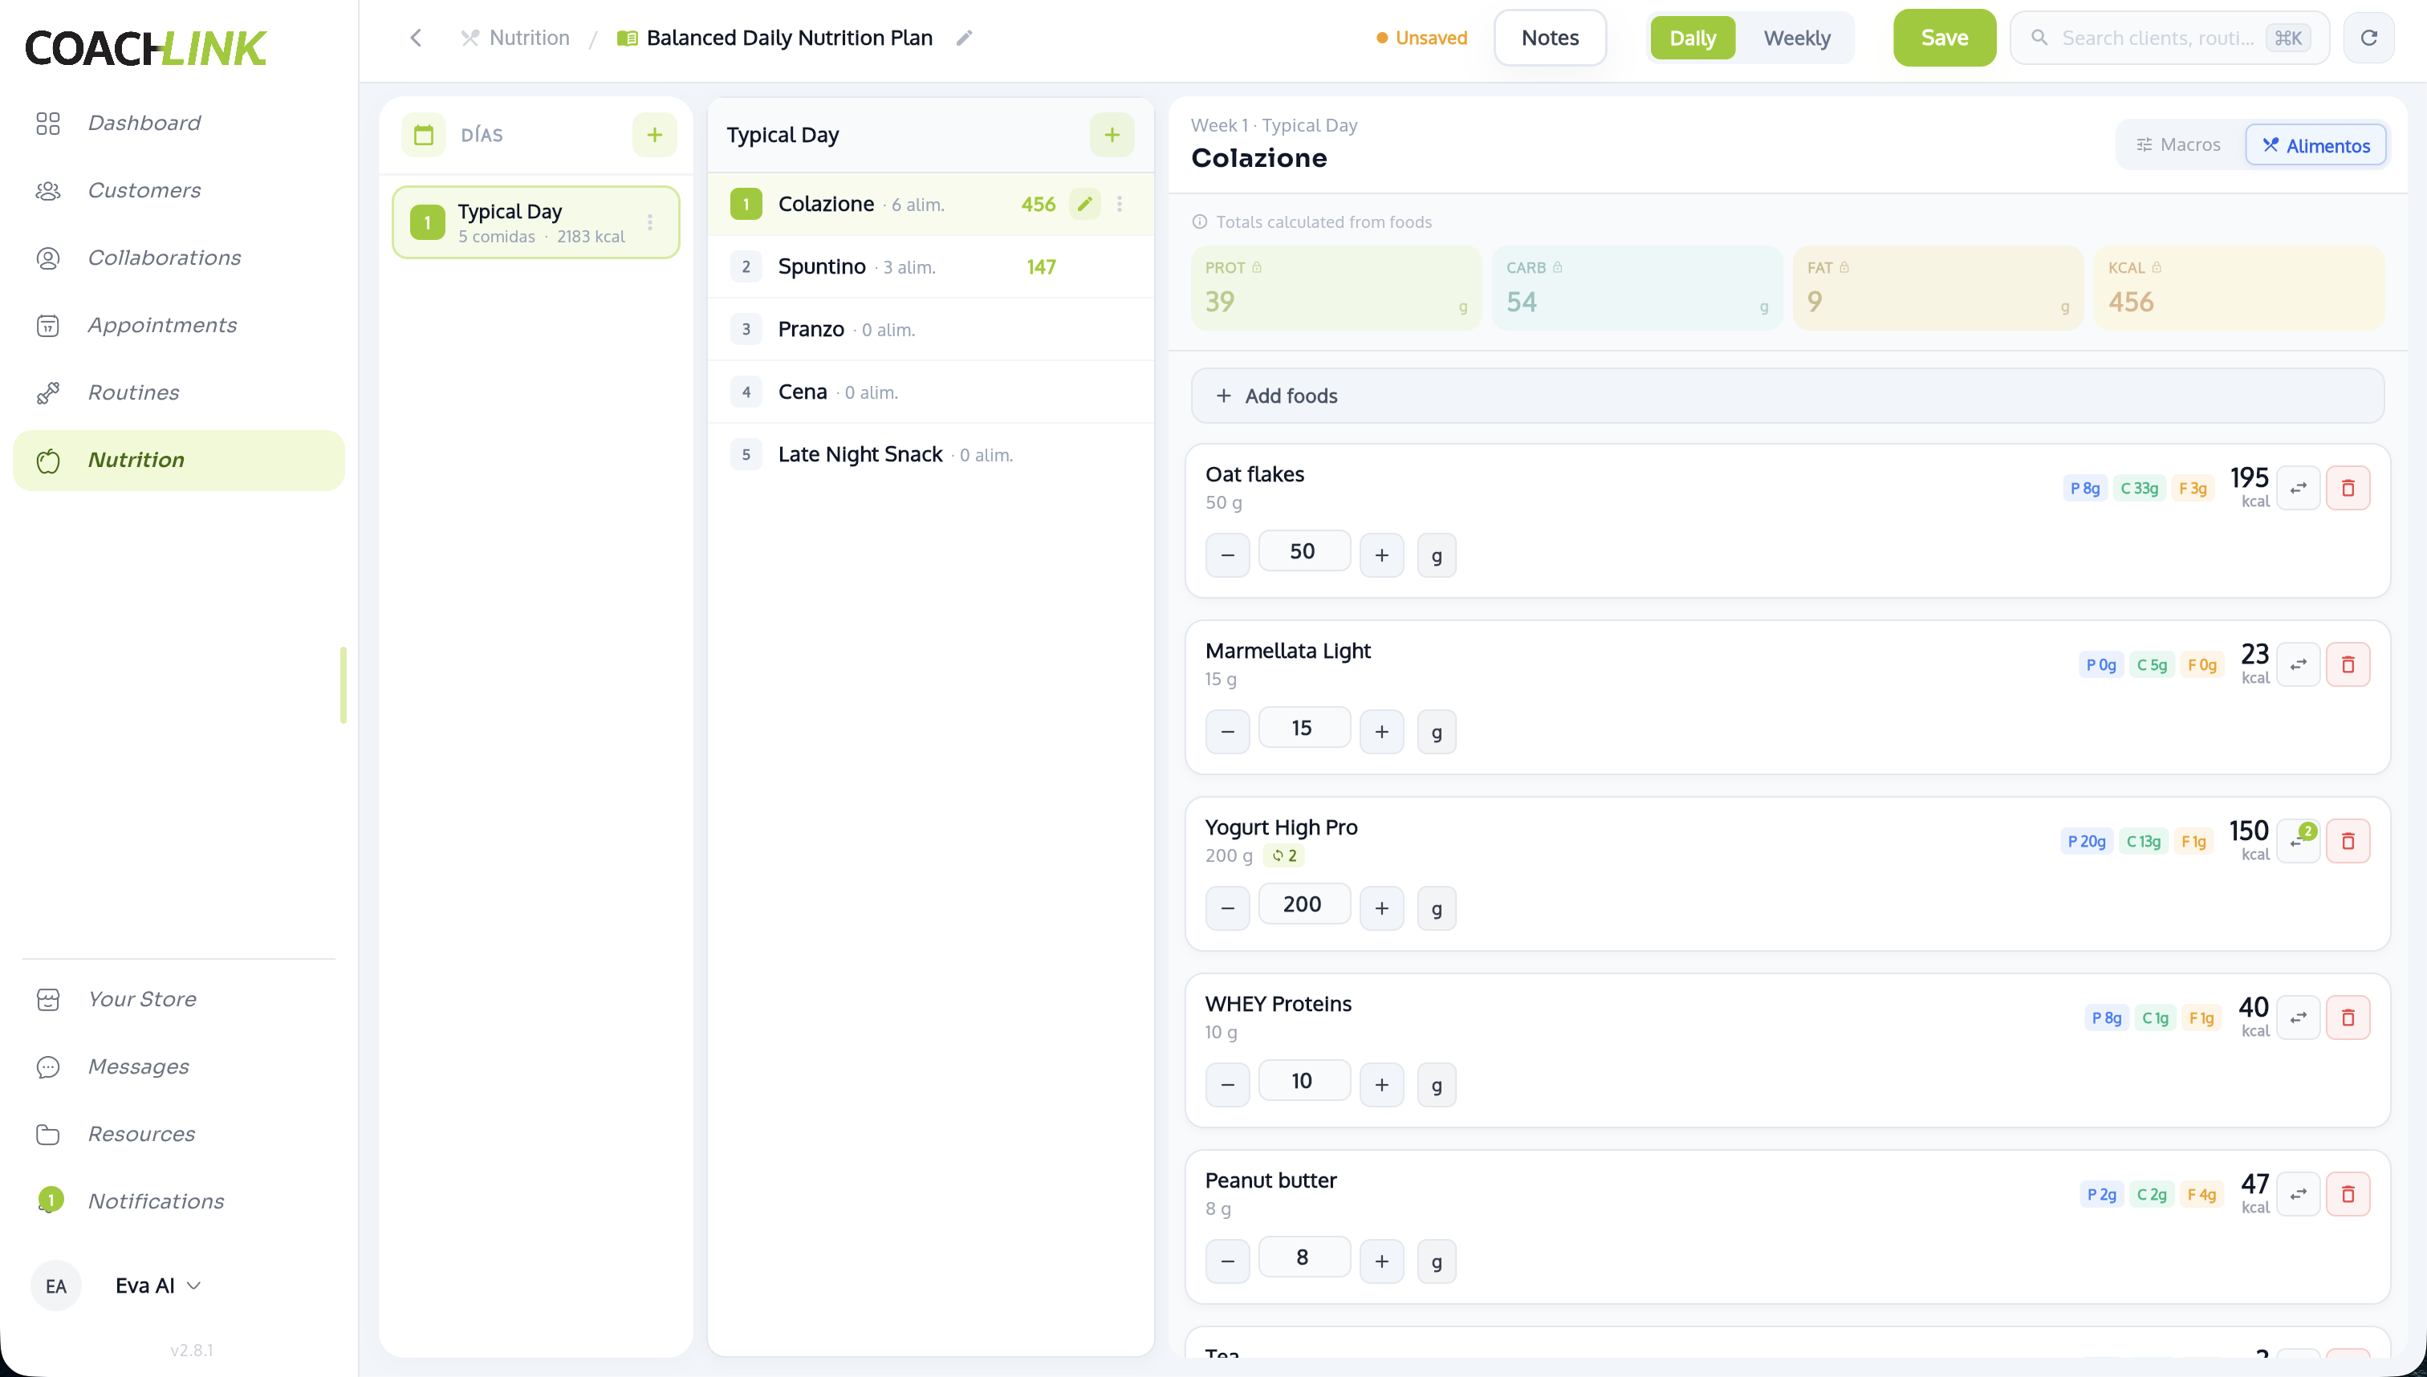Click Yogurt High Pro quantity field 200

pyautogui.click(x=1303, y=904)
